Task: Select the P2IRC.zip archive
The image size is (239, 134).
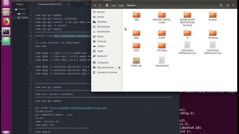Action: click(136, 62)
